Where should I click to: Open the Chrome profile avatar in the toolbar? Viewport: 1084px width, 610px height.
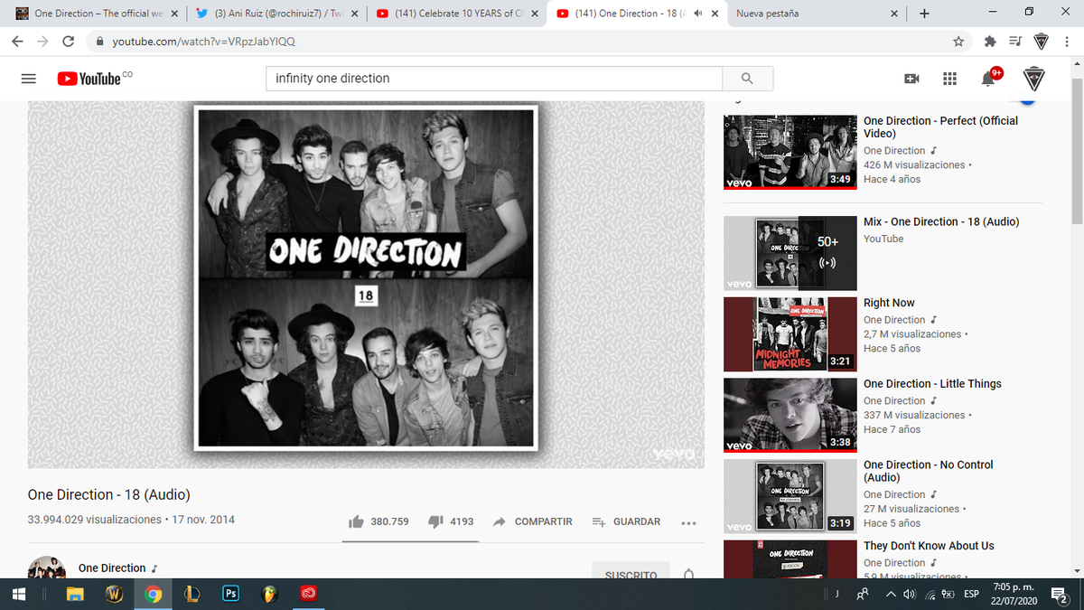[x=1041, y=42]
